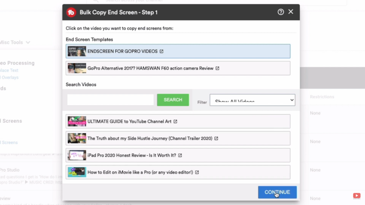Open Side Hustle Journey video external link
The width and height of the screenshot is (365, 205).
click(x=216, y=138)
